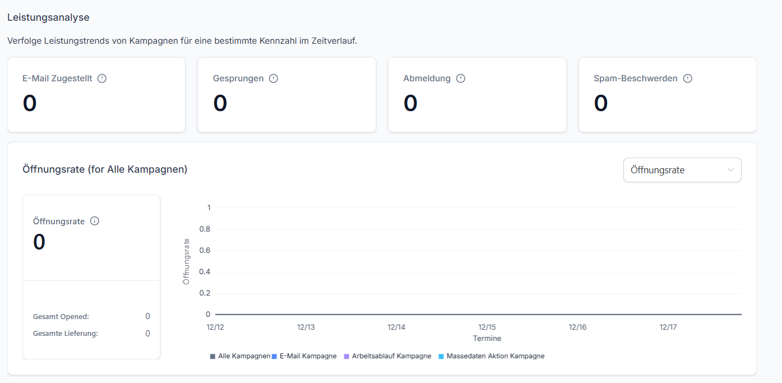The height and width of the screenshot is (383, 782).
Task: Click the Gesamt Opened value
Action: pyautogui.click(x=147, y=316)
